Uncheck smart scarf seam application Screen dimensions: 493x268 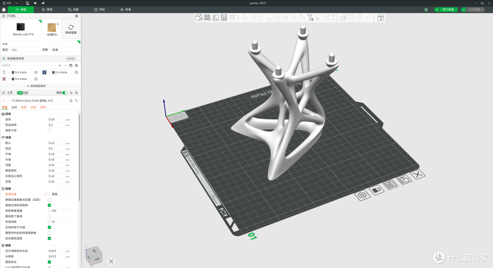49,205
